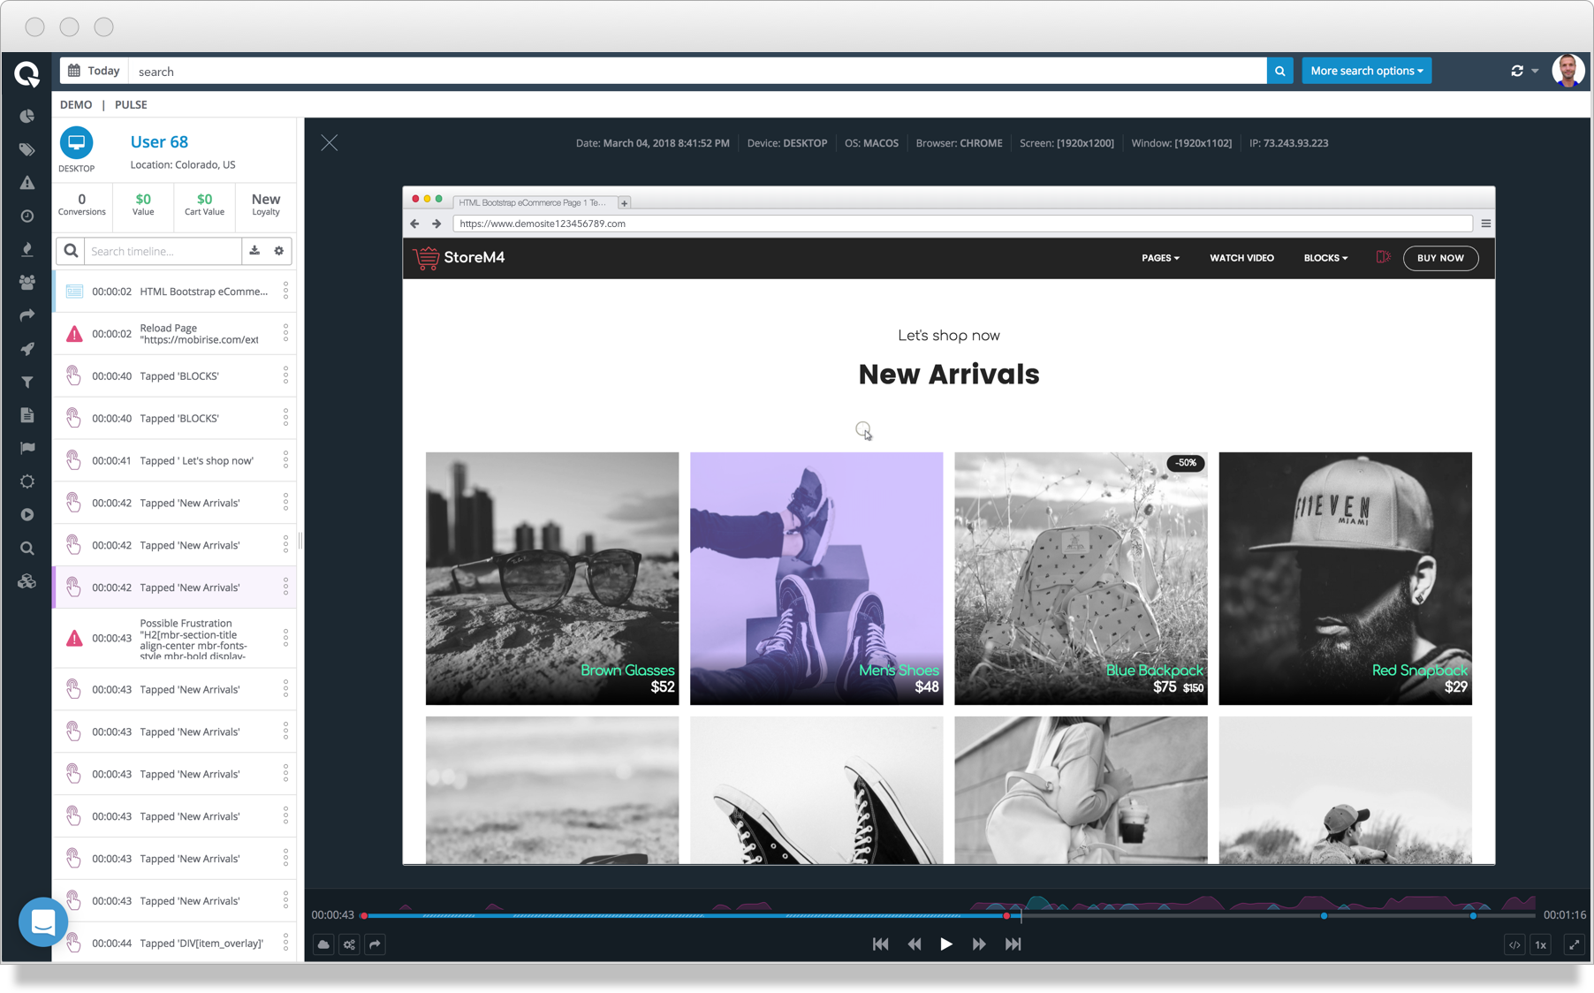1594x993 pixels.
Task: Open options for 'Reload Page' event
Action: pos(285,333)
